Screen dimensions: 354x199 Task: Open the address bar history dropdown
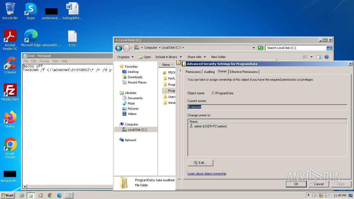254,48
